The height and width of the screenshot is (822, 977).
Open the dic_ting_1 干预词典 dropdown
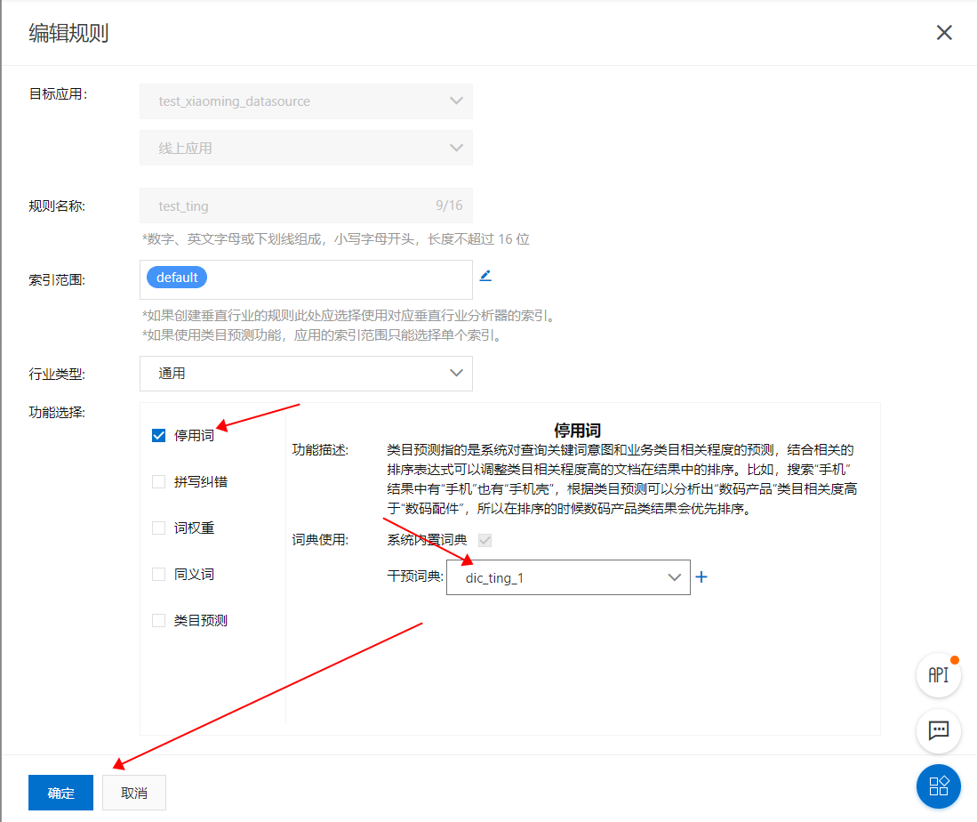568,577
